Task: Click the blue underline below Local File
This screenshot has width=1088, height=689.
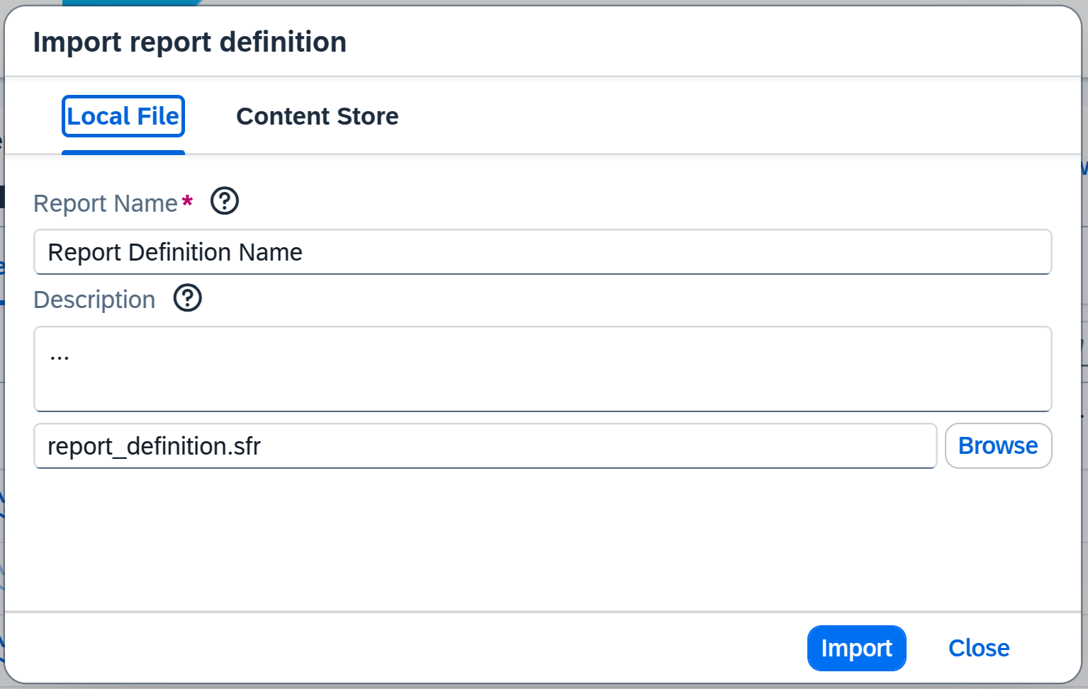Action: (x=123, y=152)
